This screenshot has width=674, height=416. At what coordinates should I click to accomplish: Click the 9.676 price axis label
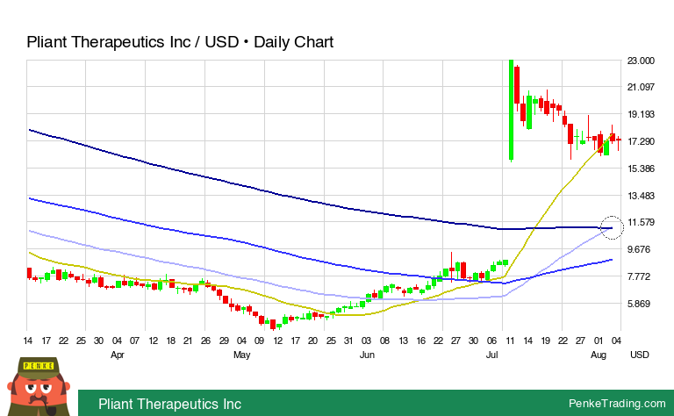click(641, 249)
